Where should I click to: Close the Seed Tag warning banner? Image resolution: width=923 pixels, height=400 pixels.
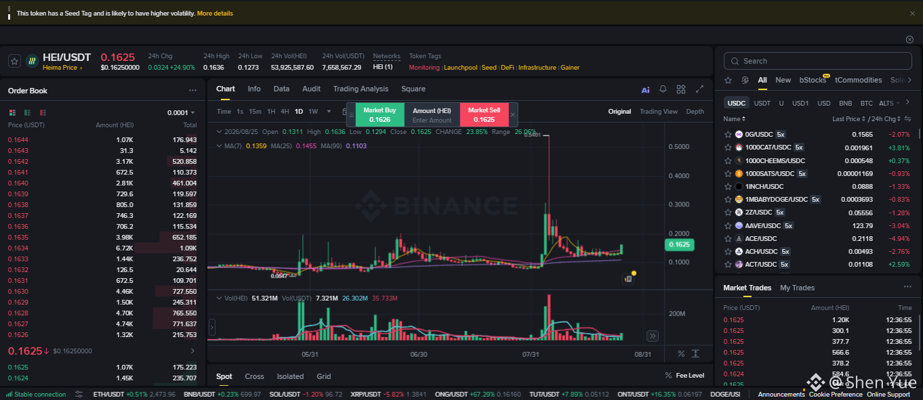coord(912,13)
